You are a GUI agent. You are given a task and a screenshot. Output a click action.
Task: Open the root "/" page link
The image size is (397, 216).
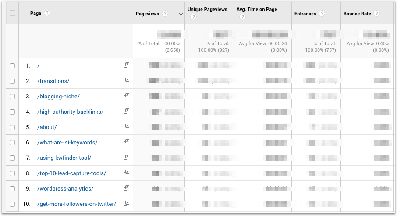39,66
